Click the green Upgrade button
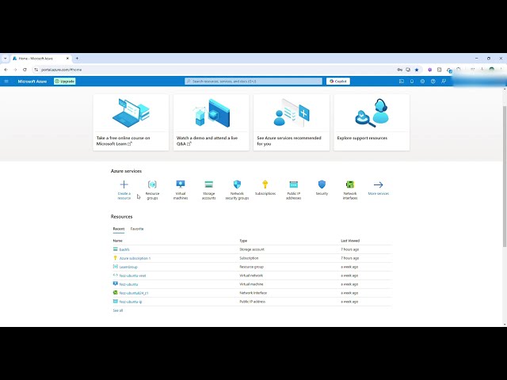The width and height of the screenshot is (507, 380). 65,81
